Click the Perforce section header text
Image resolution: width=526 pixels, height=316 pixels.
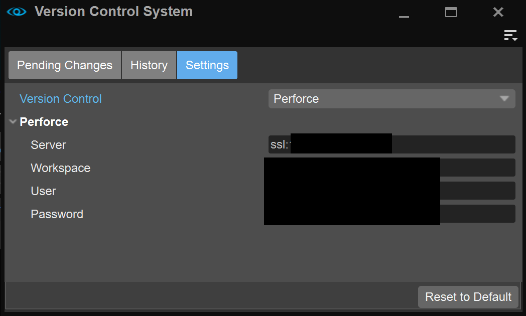(x=44, y=122)
